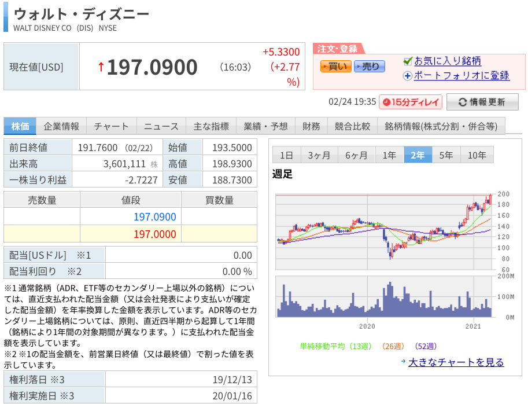The width and height of the screenshot is (528, 404).
Task: Switch to the 企業情報 tab
Action: coord(61,126)
